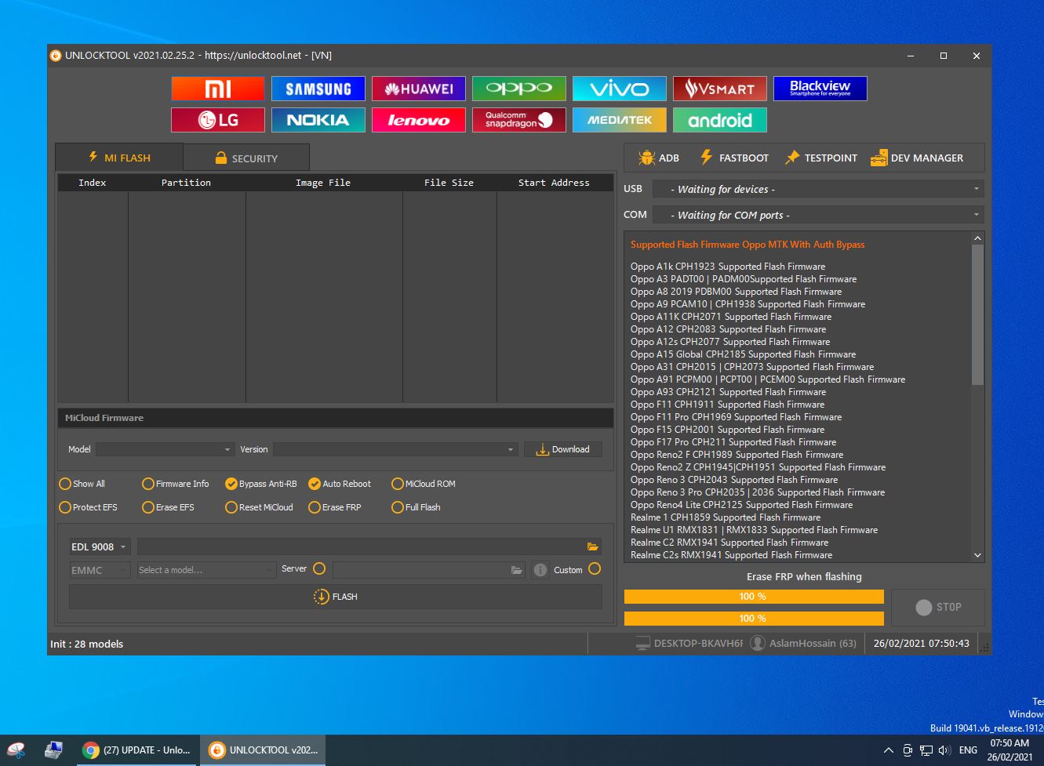This screenshot has height=766, width=1044.
Task: Click the log scroll up arrow
Action: click(x=977, y=238)
